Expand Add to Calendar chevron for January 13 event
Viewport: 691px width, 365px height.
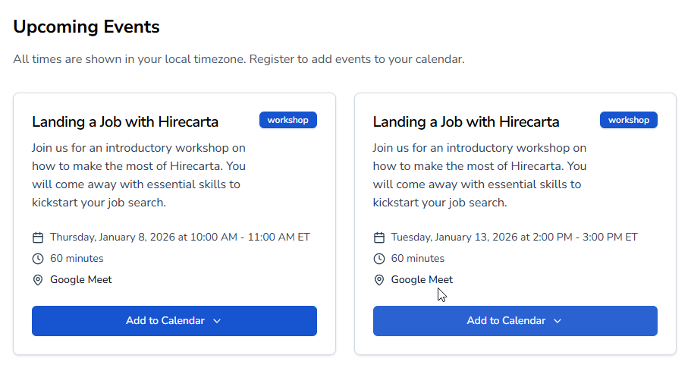(x=558, y=321)
